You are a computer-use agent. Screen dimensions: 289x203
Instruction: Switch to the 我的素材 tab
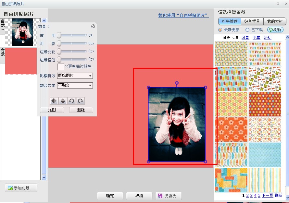coord(275,21)
